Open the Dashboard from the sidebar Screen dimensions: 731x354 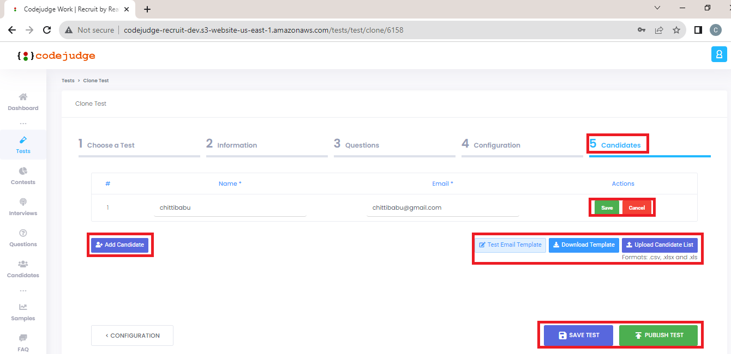click(23, 101)
